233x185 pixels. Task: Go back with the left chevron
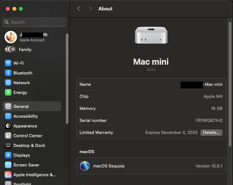(x=79, y=8)
